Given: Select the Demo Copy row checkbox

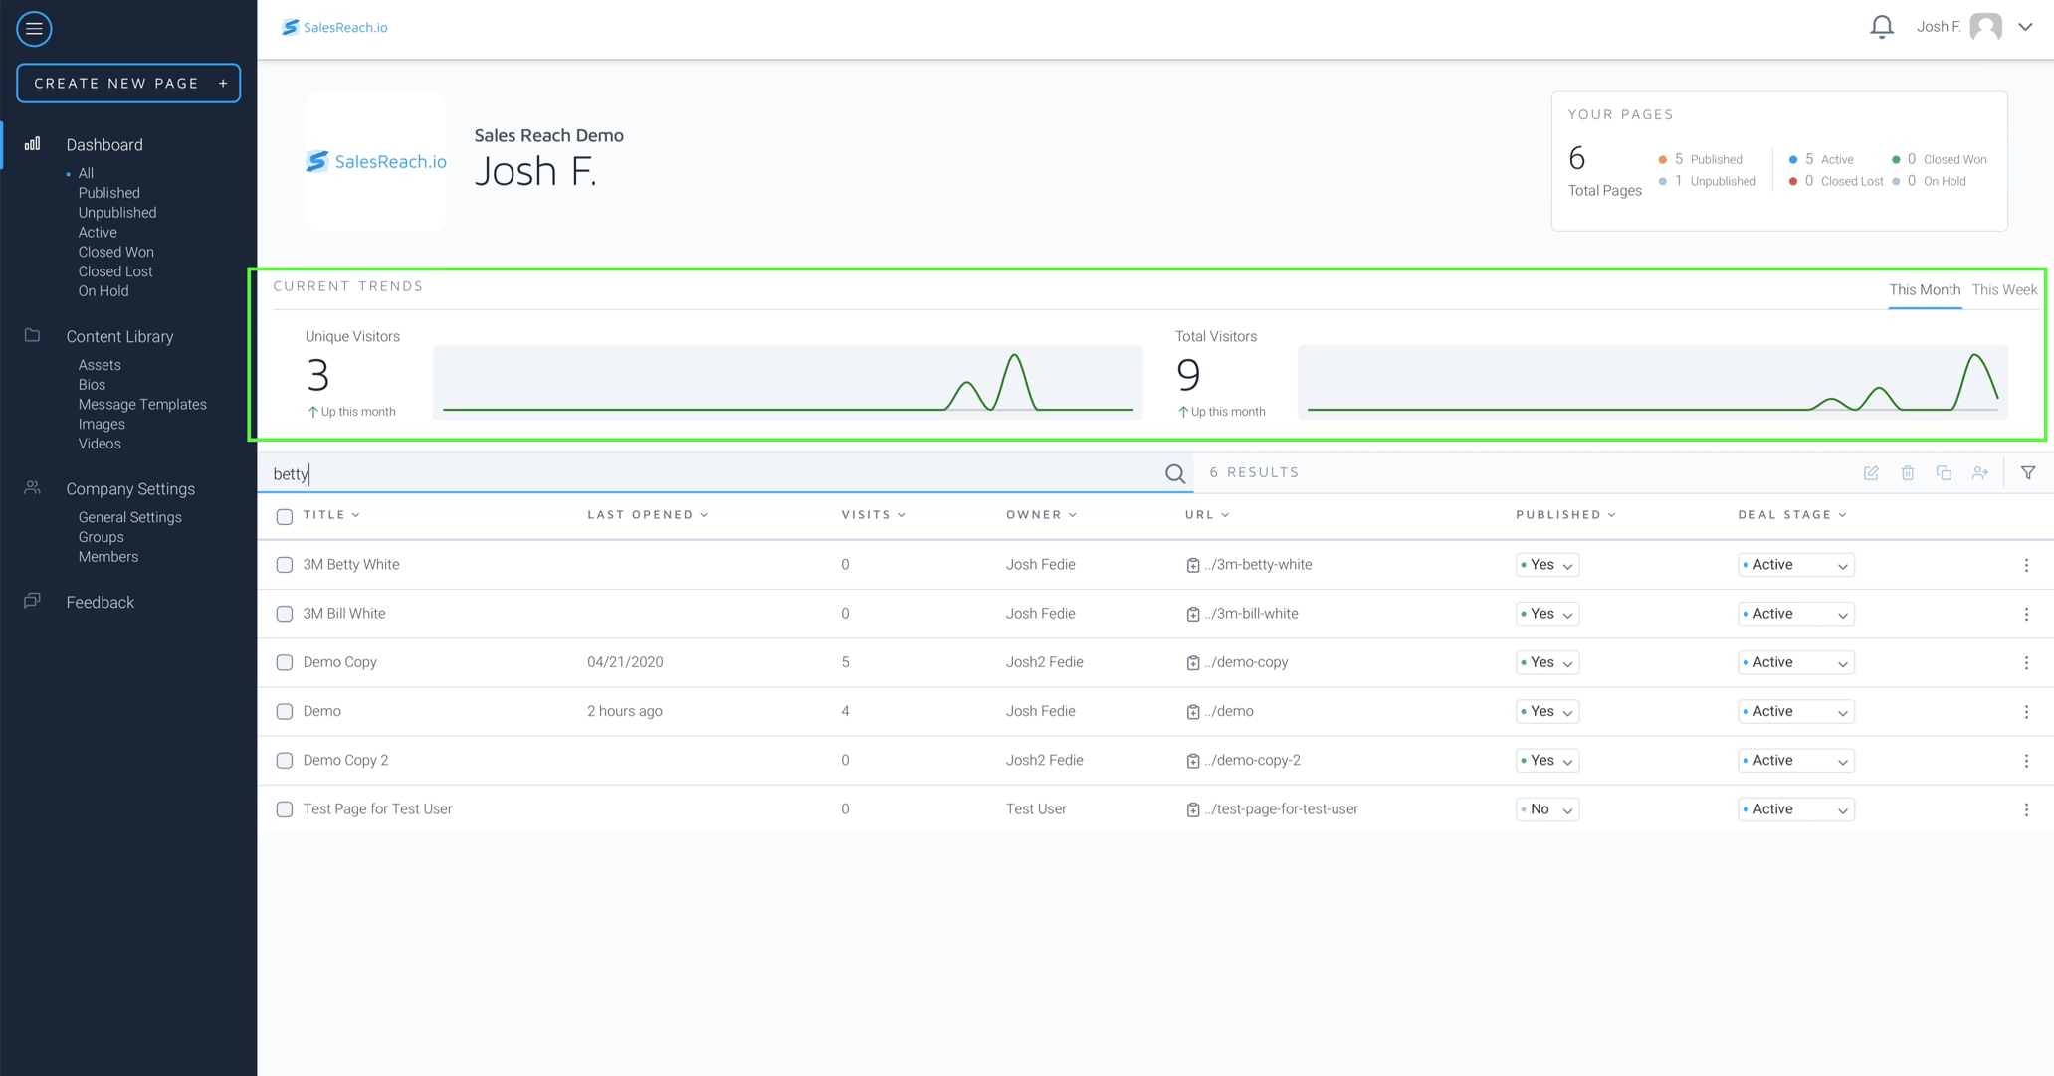Looking at the screenshot, I should [x=285, y=662].
